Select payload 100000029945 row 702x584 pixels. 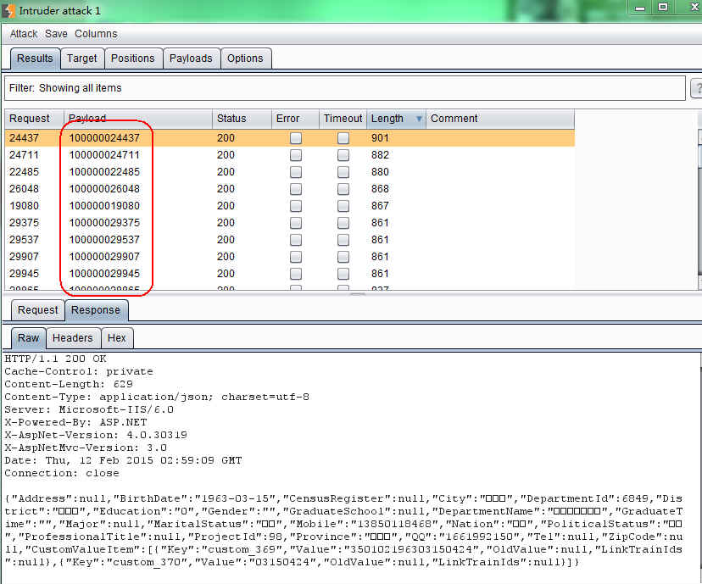click(290, 274)
